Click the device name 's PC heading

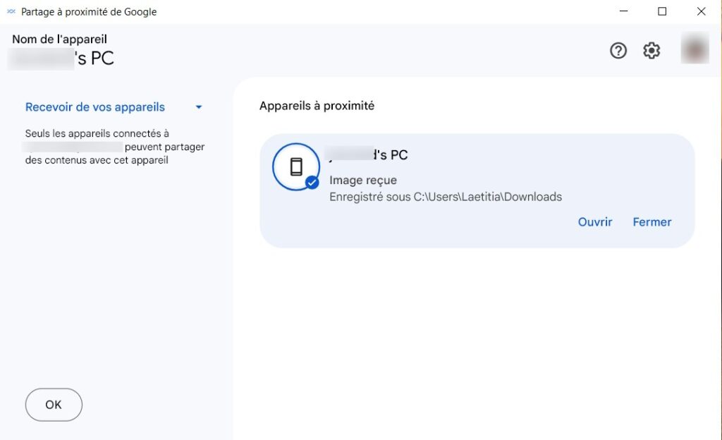pos(61,59)
